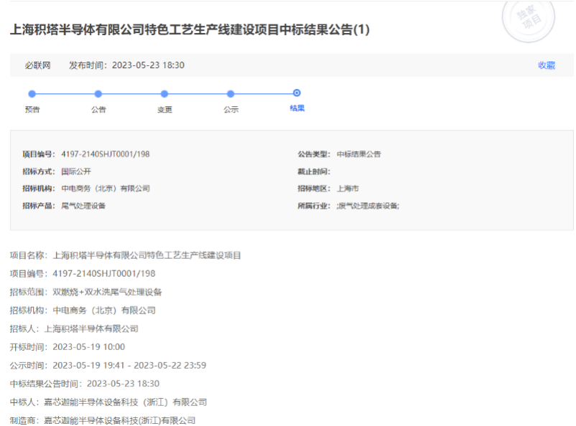Screen dimensions: 576x426
Task: Click the 废气处理成套设备 industry value
Action: [368, 206]
